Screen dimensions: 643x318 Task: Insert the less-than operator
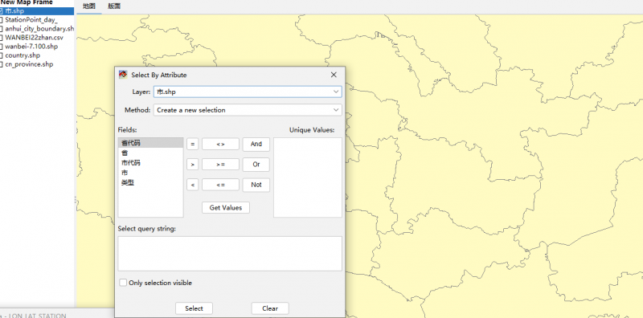pyautogui.click(x=192, y=185)
